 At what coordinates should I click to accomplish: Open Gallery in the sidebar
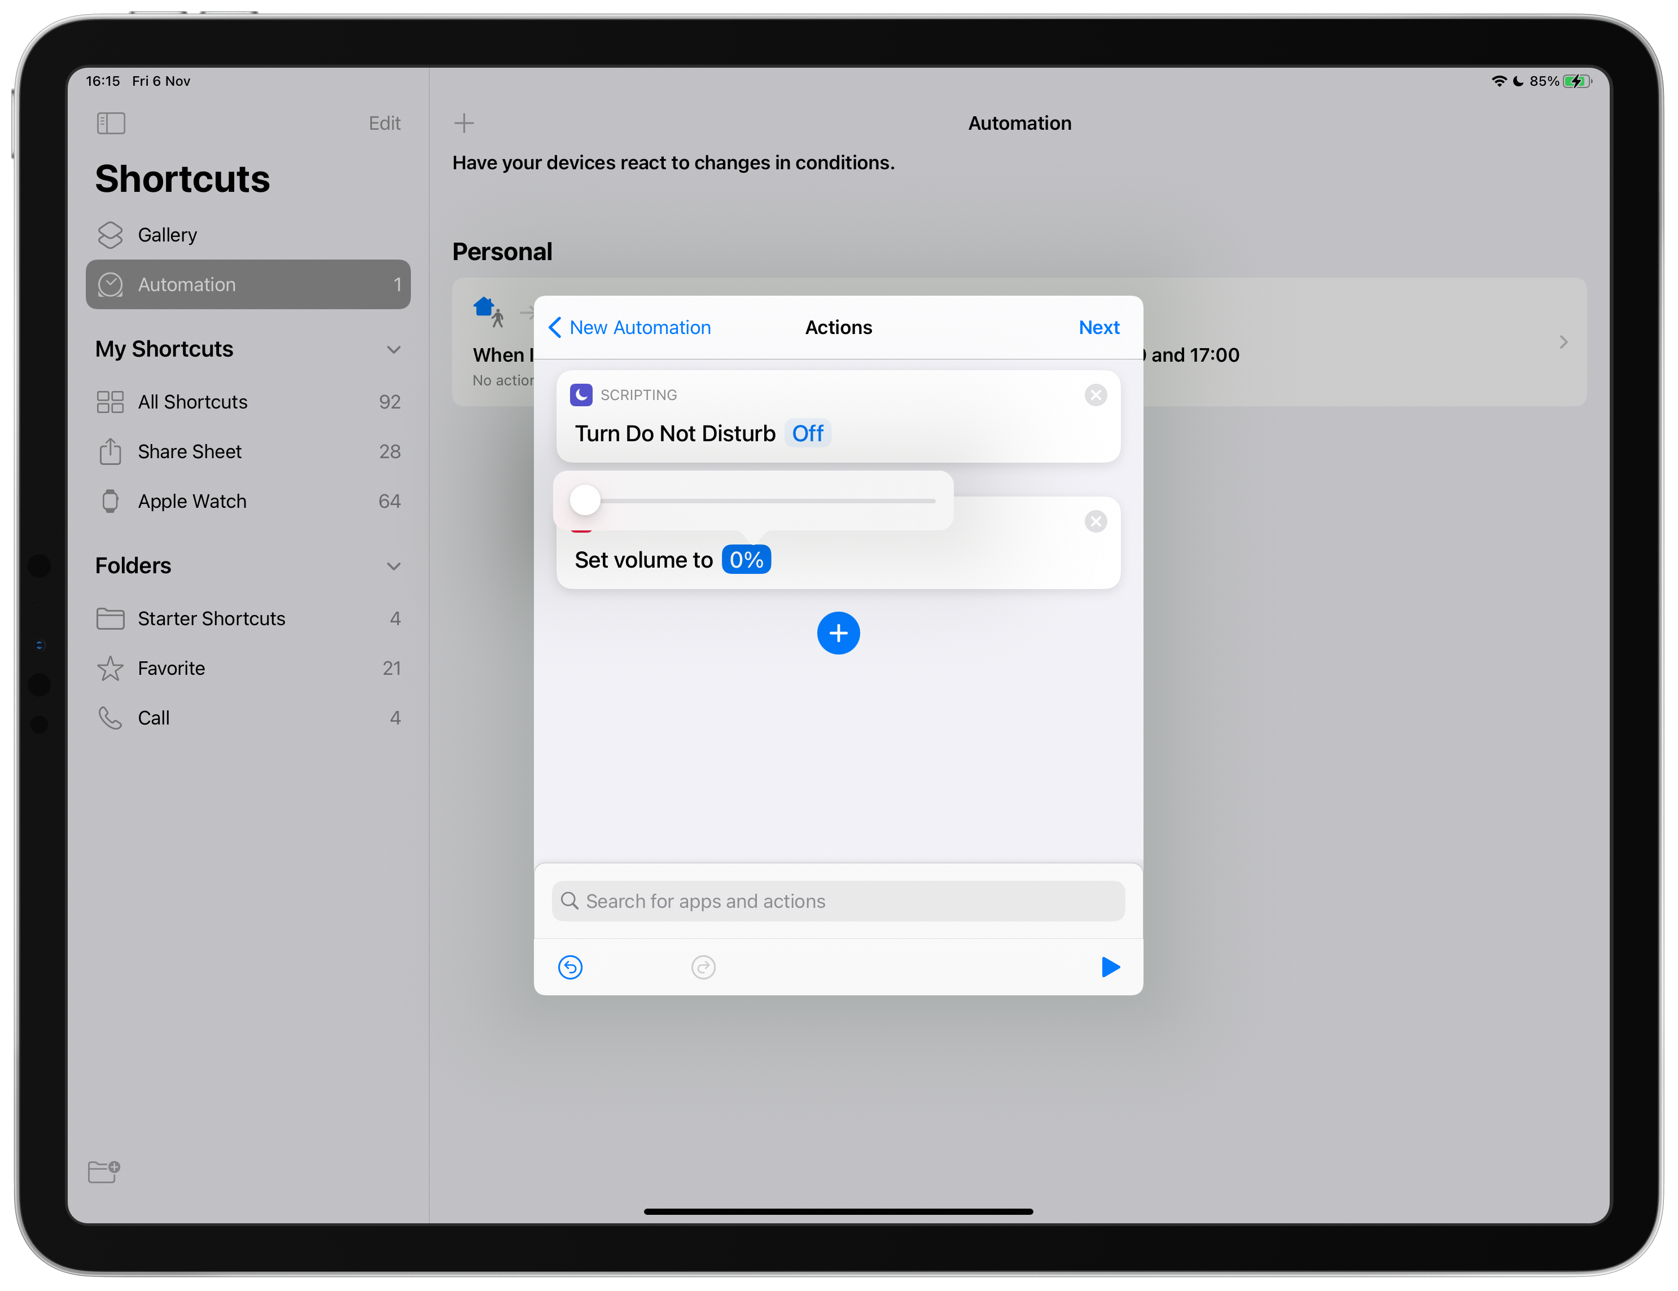tap(167, 235)
